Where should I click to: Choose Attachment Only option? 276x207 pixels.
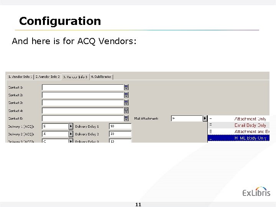tap(239, 119)
